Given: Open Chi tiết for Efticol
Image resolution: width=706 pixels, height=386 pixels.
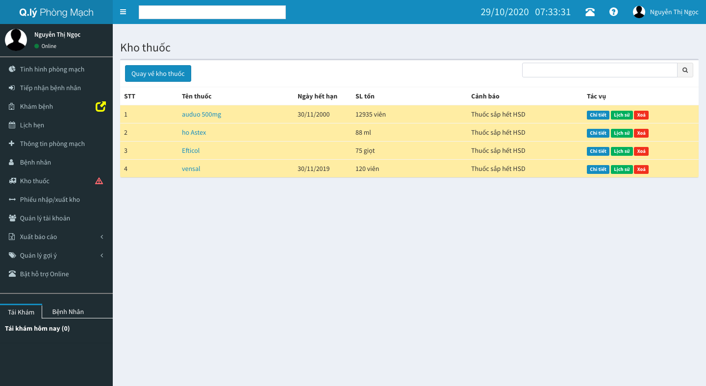Looking at the screenshot, I should pos(598,151).
